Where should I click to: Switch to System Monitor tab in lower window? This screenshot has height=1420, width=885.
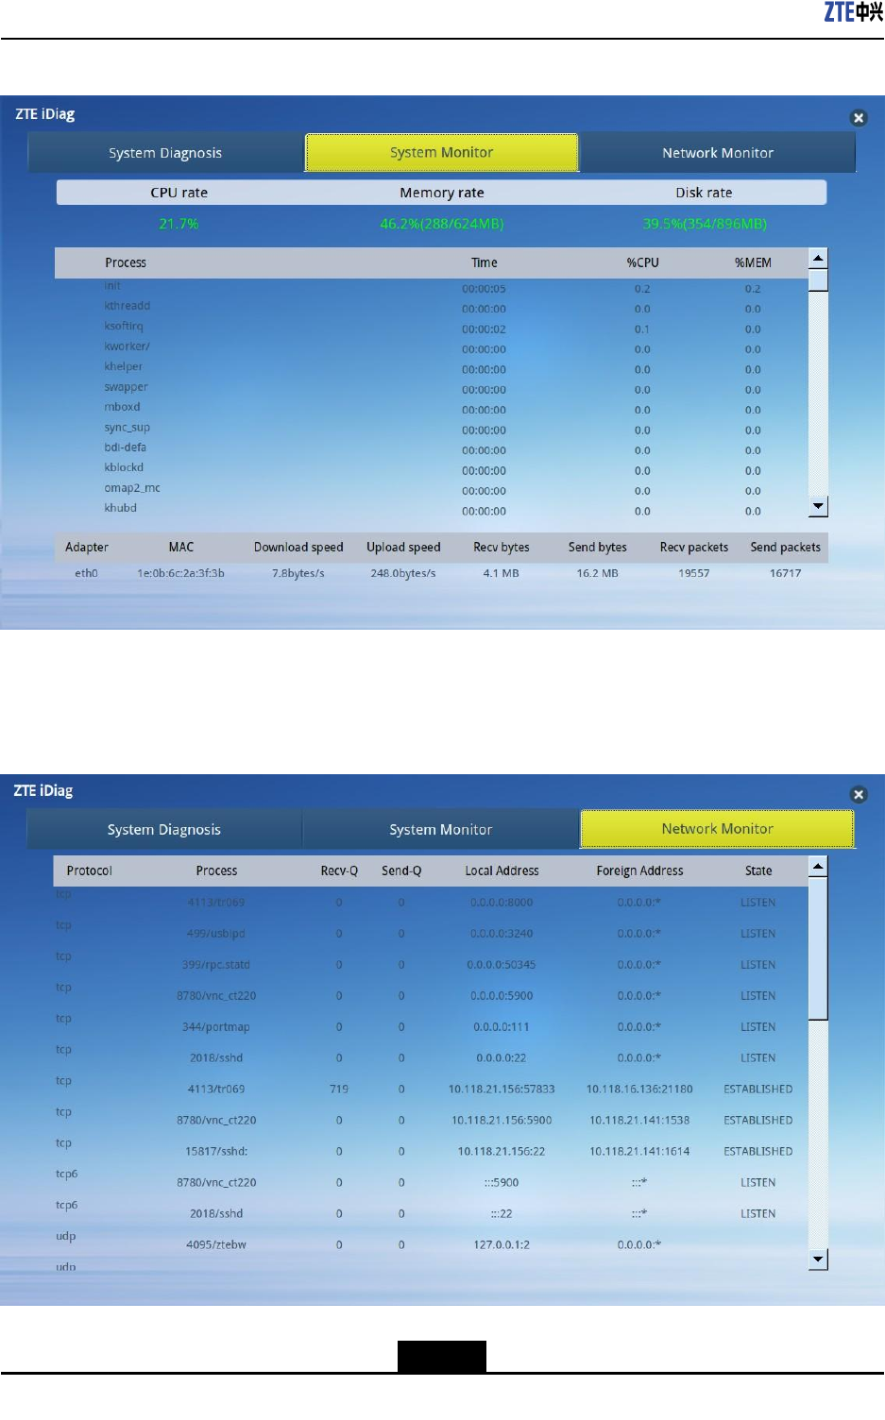point(441,830)
